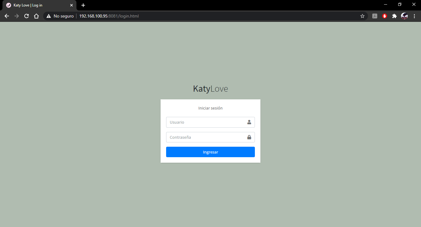The width and height of the screenshot is (421, 227).
Task: Click the 'Iniciar sesión' text
Action: [x=211, y=108]
